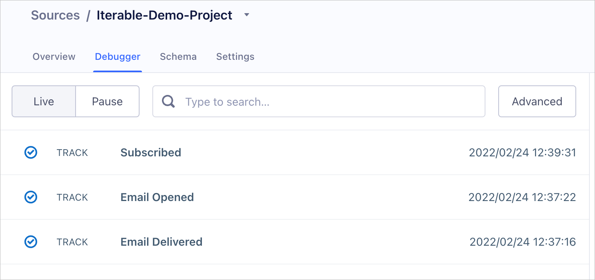Click the checkmark icon beside Email Delivered
Image resolution: width=595 pixels, height=280 pixels.
click(x=31, y=242)
